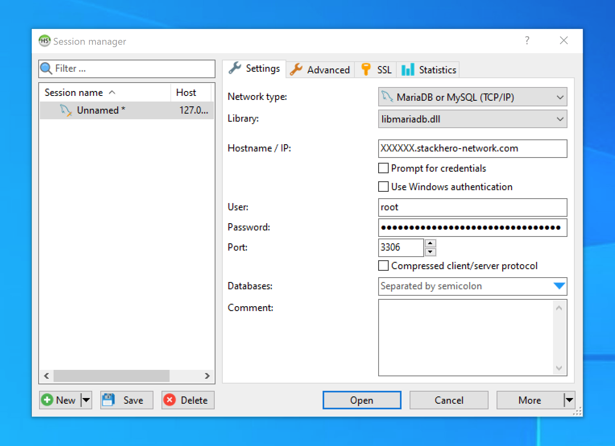Open the Network type dropdown
The width and height of the screenshot is (615, 446).
coord(560,97)
